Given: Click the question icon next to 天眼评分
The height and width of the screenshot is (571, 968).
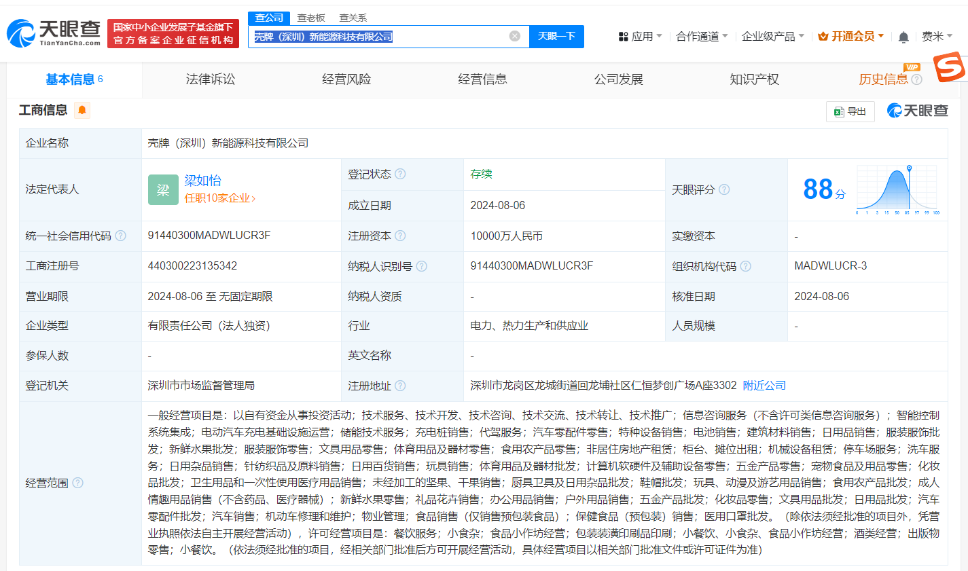Looking at the screenshot, I should point(724,189).
